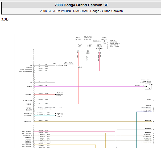Click the 'Left Side of Transmission' ground note

pos(69,63)
